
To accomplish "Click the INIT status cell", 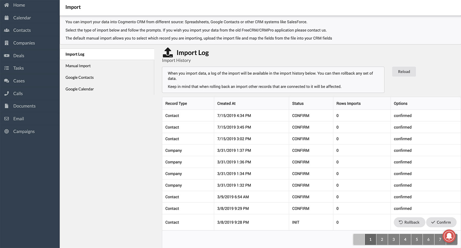I will tap(311, 222).
